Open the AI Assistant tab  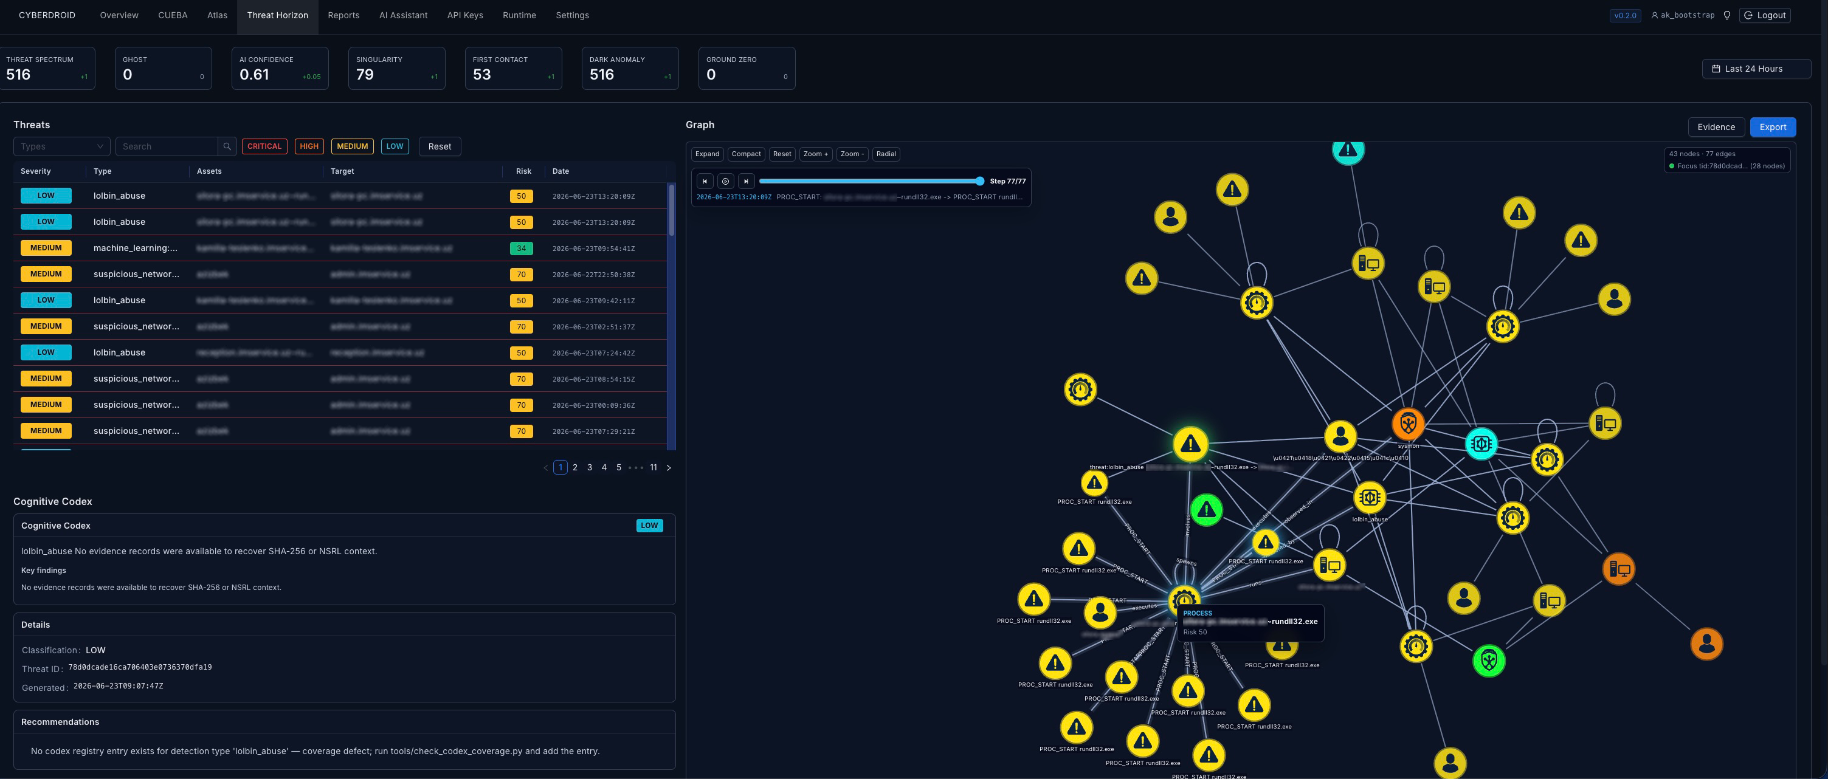(403, 15)
